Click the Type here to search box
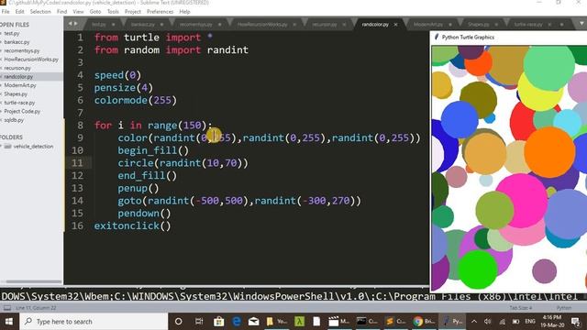587x330 pixels. point(94,322)
